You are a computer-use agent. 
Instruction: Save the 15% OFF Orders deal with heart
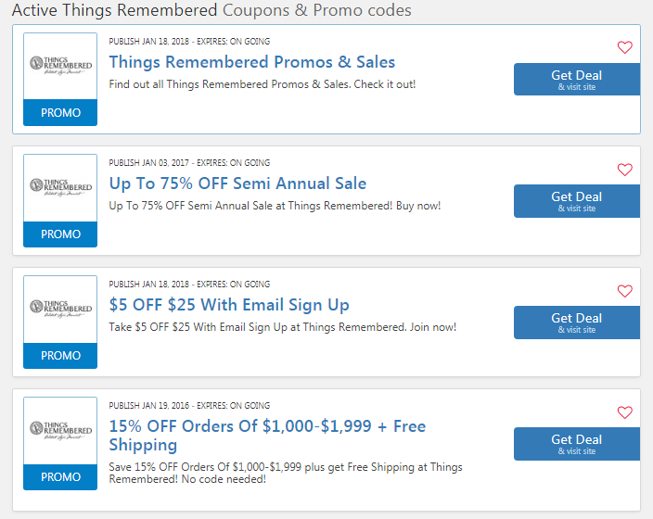(x=624, y=412)
